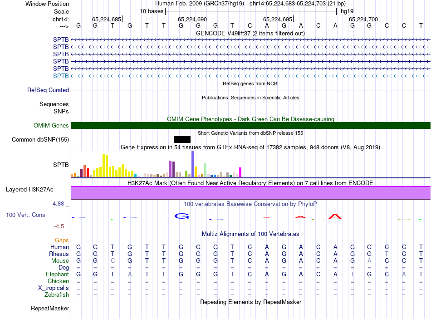Click the Elephant species row label

57,274
